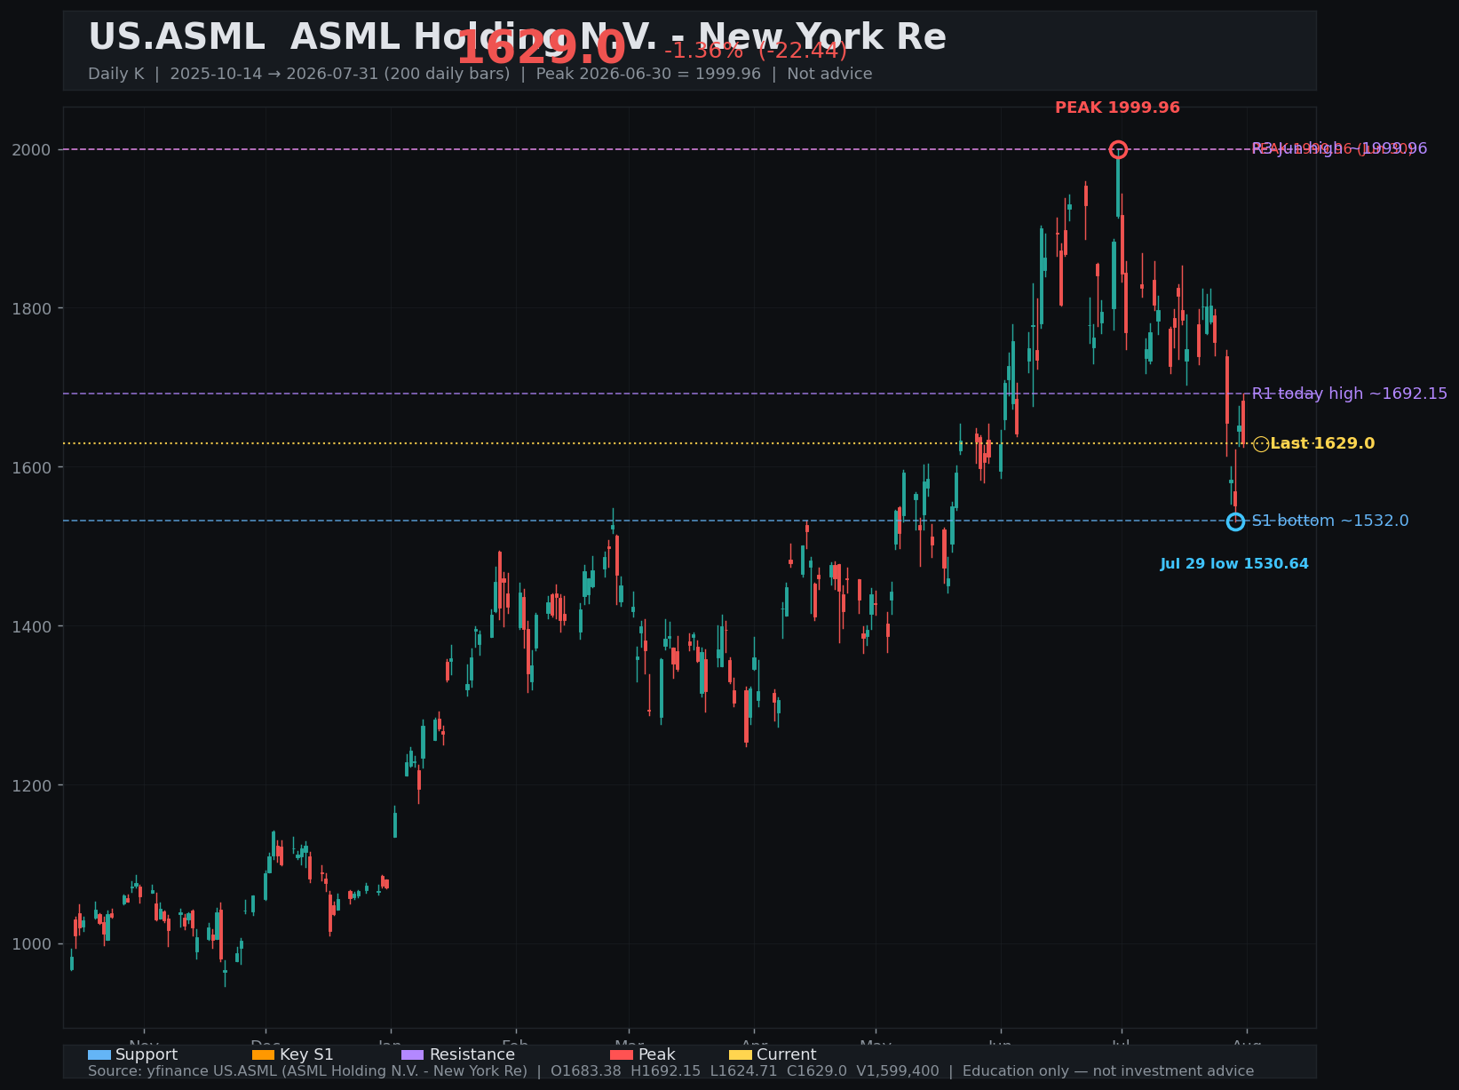The width and height of the screenshot is (1459, 1090).
Task: Click the yfinance source footer text
Action: coord(670,1071)
